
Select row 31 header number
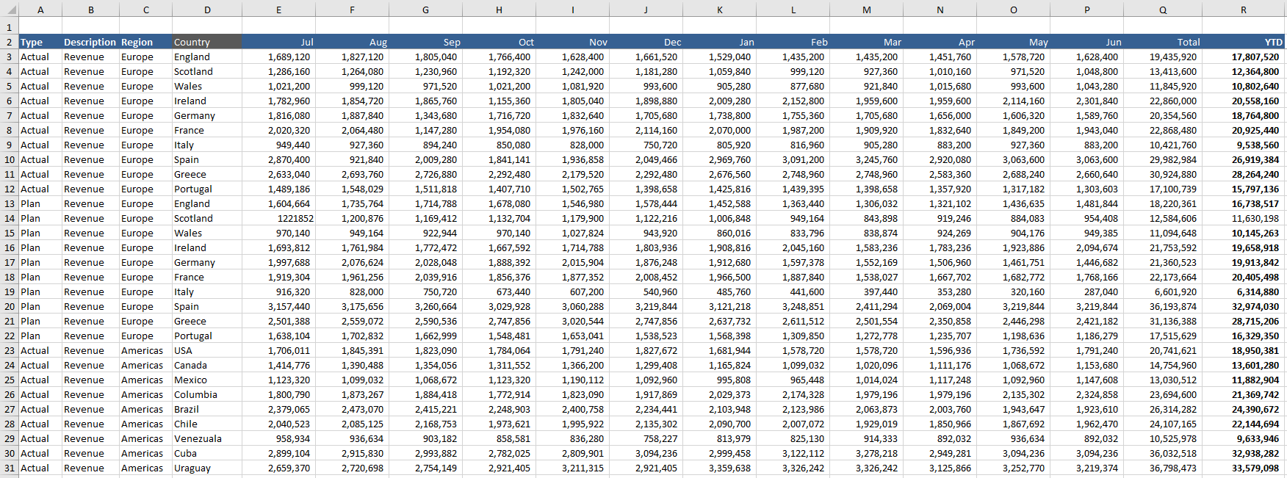(x=10, y=468)
